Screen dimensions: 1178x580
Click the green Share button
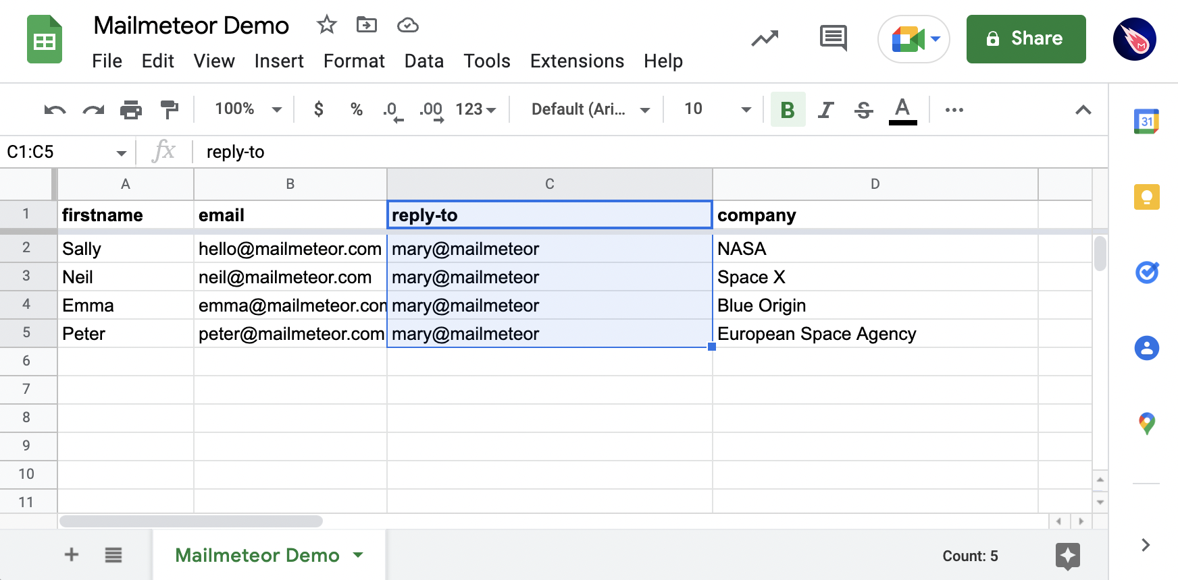(1026, 39)
